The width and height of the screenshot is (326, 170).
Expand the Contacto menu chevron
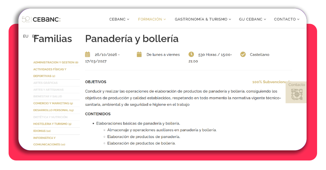point(298,19)
